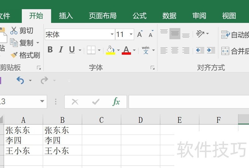Select cell B3 containing 王小东

click(x=63, y=150)
